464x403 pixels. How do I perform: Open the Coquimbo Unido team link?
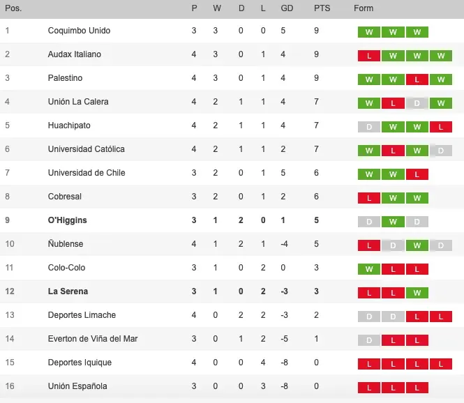(x=79, y=31)
